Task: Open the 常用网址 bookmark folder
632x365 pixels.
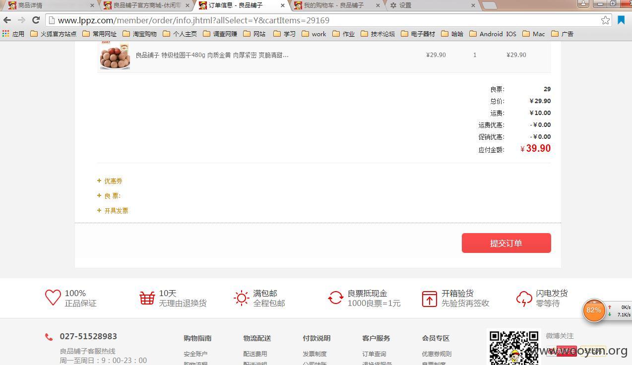Action: pos(100,34)
